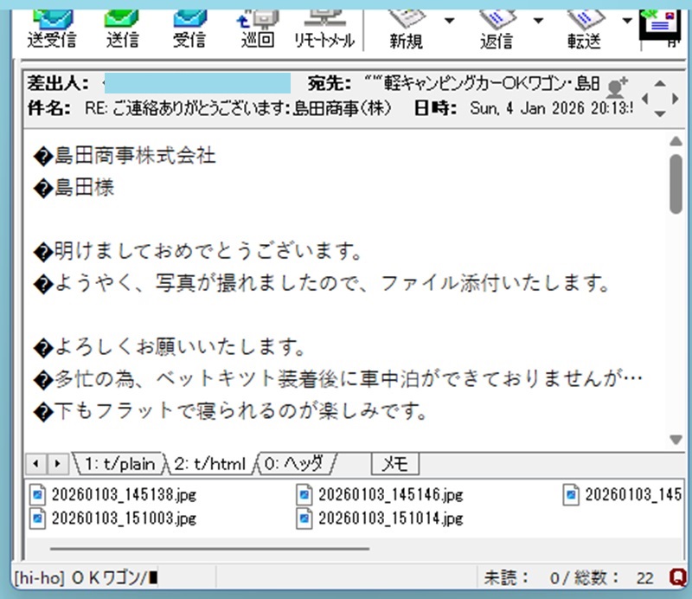Expand the 返信 dropdown arrow
The height and width of the screenshot is (599, 692).
click(538, 20)
